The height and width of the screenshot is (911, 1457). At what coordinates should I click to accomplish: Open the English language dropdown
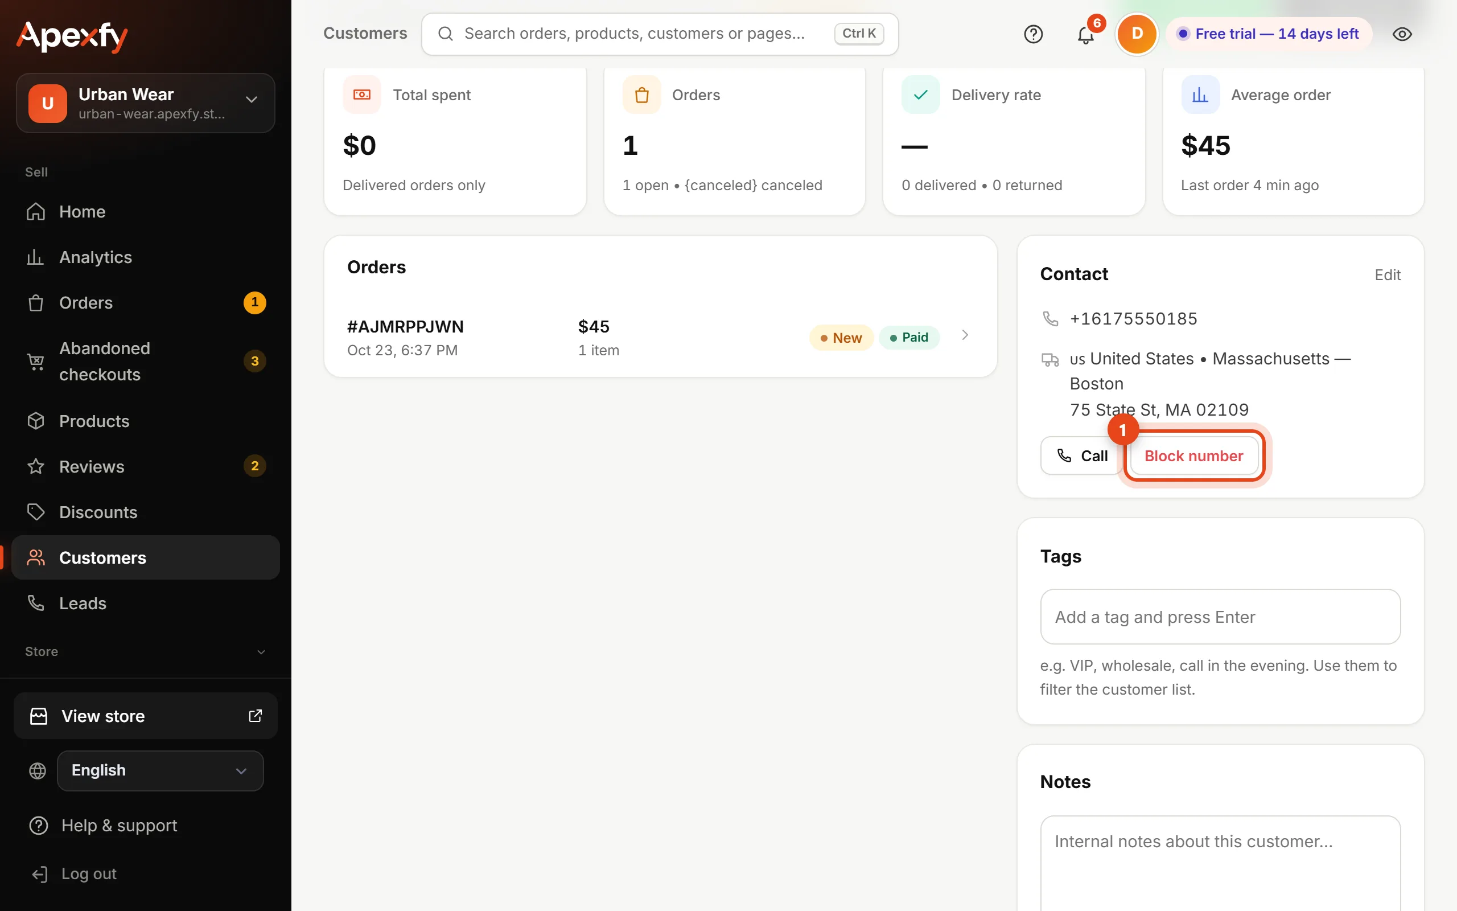[x=160, y=770]
